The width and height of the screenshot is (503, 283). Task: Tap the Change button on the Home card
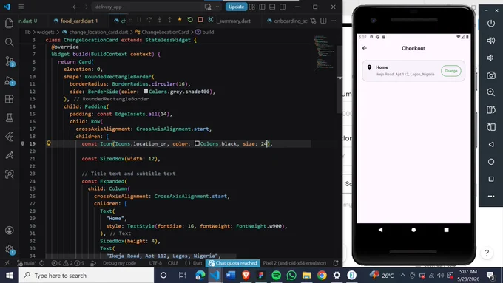[x=451, y=71]
